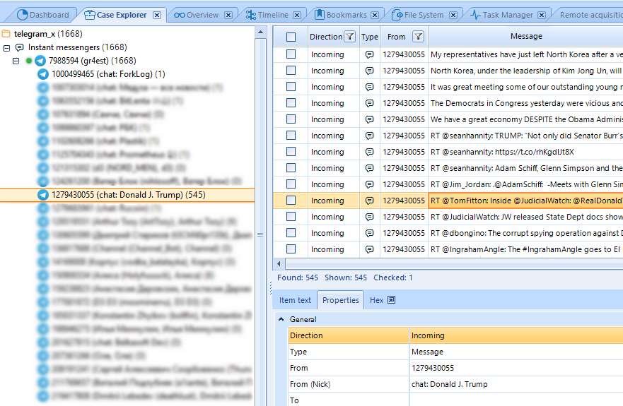Image resolution: width=623 pixels, height=406 pixels.
Task: Open the From column filter
Action: (418, 37)
